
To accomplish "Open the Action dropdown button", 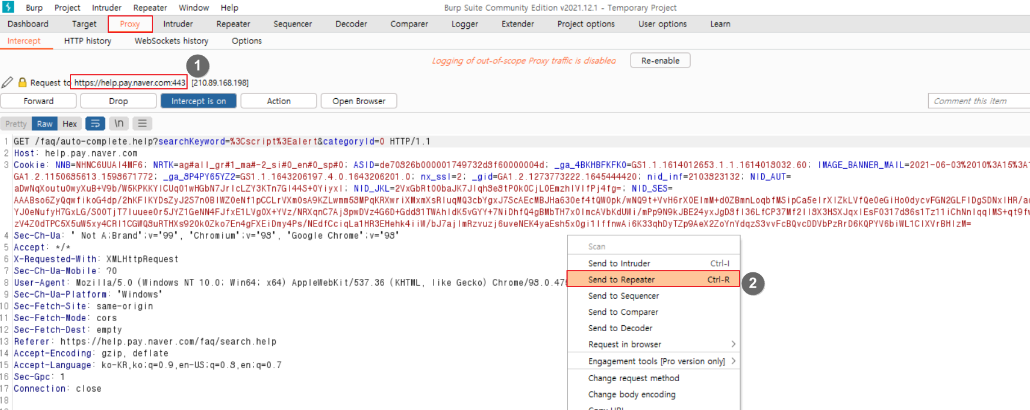I will pyautogui.click(x=279, y=101).
